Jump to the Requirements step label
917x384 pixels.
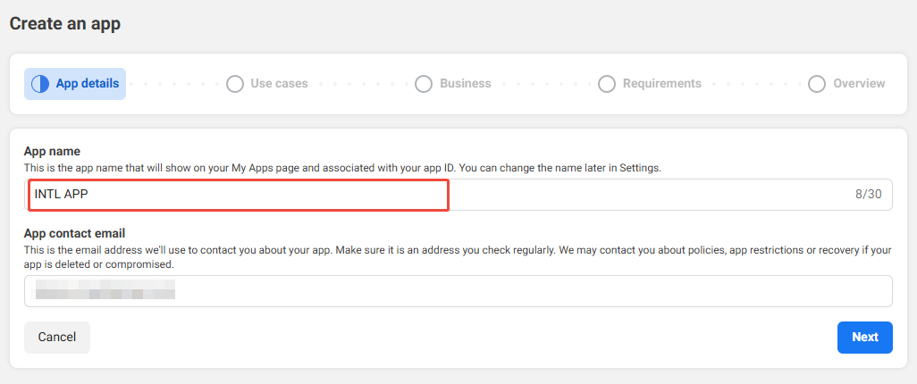pyautogui.click(x=661, y=84)
